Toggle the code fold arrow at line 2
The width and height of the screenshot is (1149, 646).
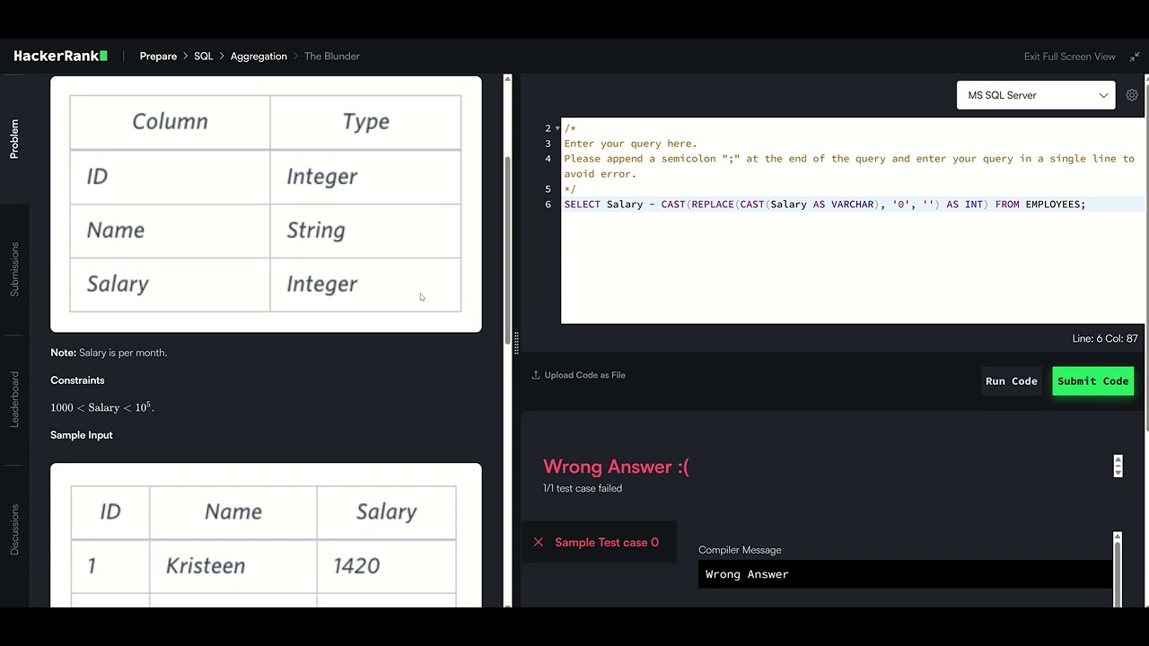pos(557,128)
